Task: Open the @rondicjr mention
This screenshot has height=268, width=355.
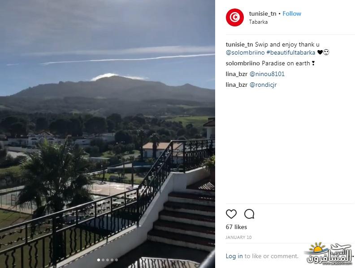Action: point(263,85)
